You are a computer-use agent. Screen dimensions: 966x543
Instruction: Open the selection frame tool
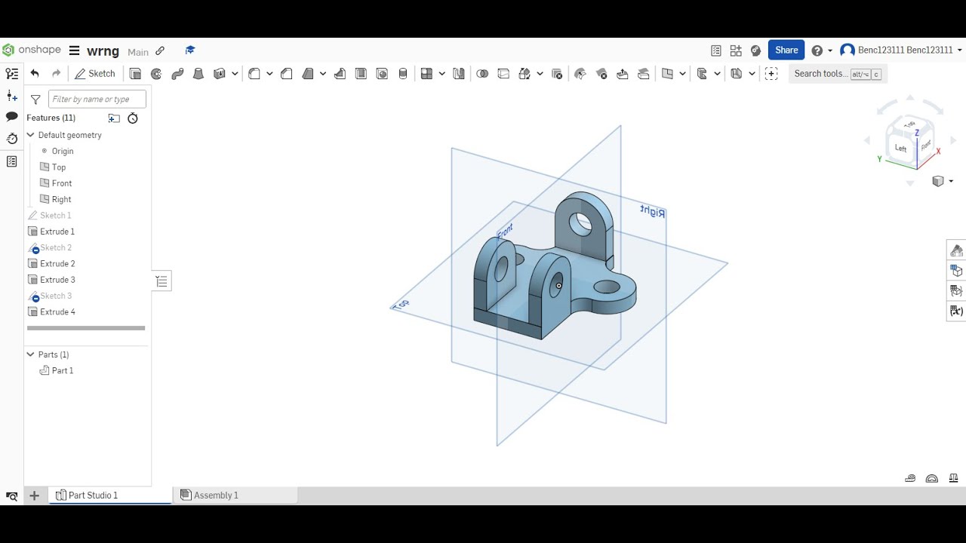click(771, 73)
